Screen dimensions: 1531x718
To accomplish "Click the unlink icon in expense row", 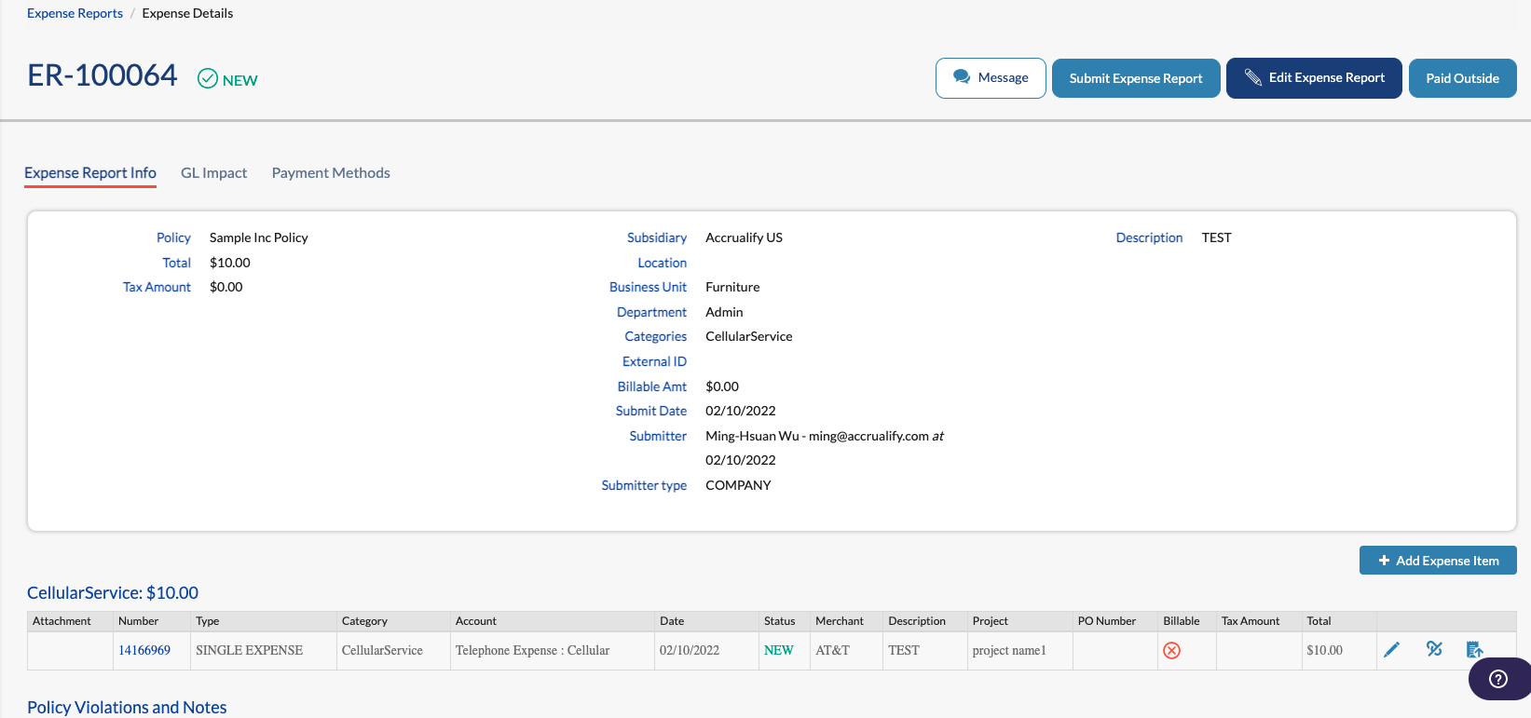I will 1434,649.
